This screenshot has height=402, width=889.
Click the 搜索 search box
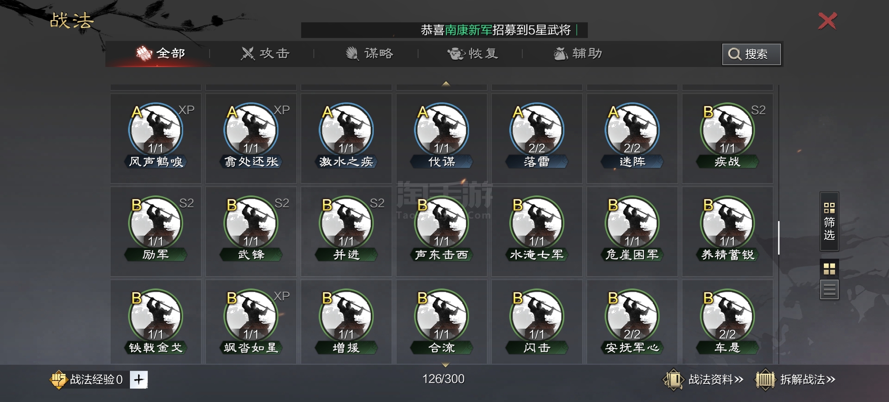[x=752, y=54]
